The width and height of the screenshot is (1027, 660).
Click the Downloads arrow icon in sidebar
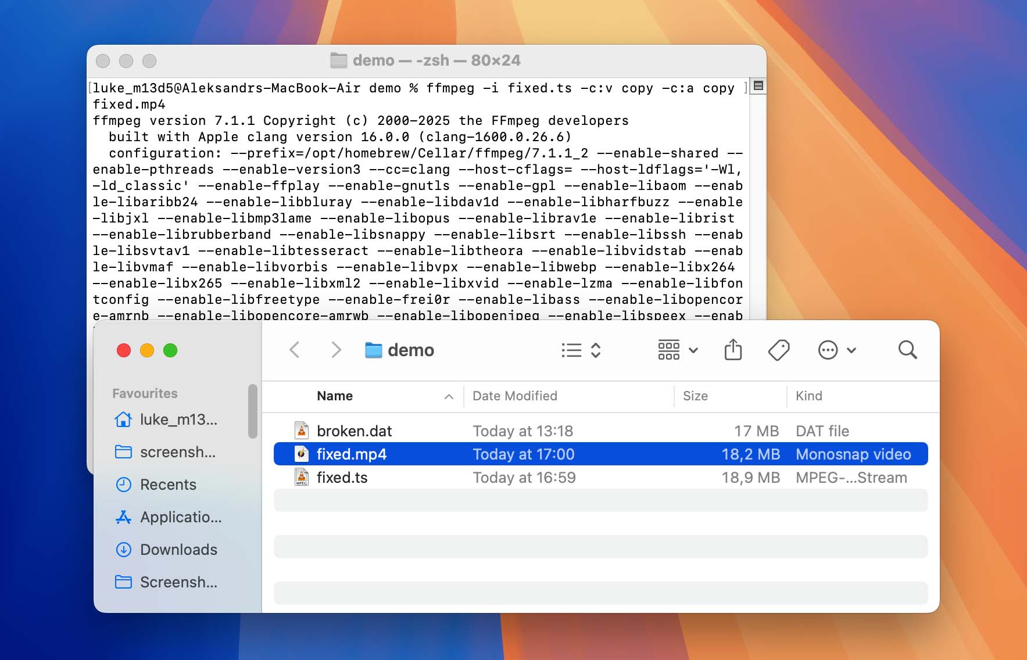[x=123, y=550]
